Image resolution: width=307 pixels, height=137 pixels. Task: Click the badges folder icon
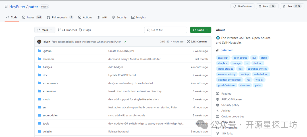point(39,67)
